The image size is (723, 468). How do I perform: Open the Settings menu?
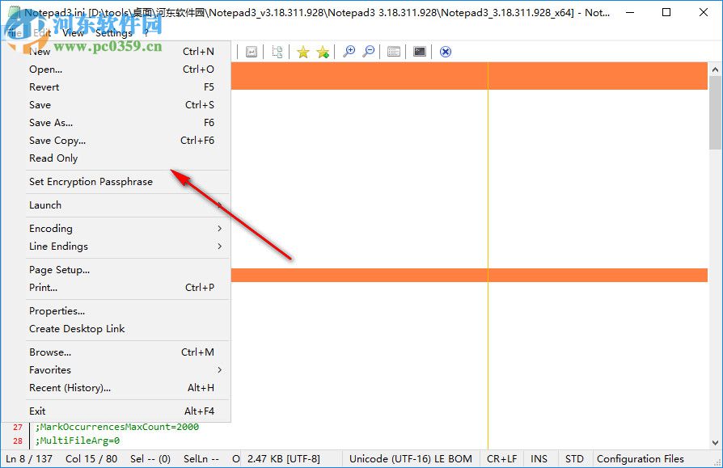point(113,32)
